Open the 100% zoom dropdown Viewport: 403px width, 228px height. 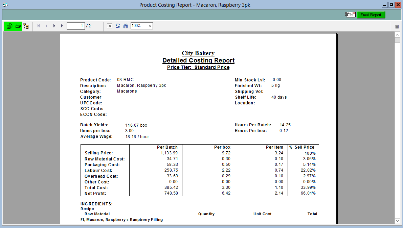(142, 26)
